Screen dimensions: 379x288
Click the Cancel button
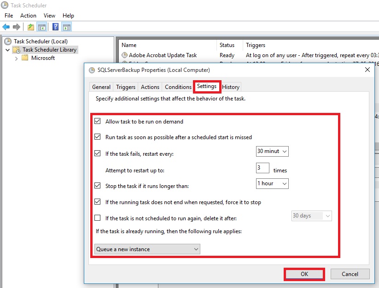(350, 274)
